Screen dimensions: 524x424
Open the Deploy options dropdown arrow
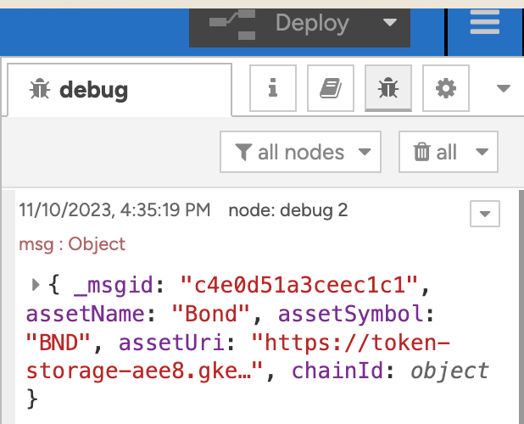click(x=389, y=23)
